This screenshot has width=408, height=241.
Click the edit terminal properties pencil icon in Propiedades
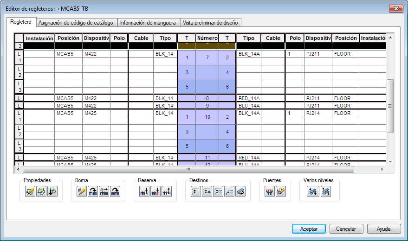[x=30, y=192]
